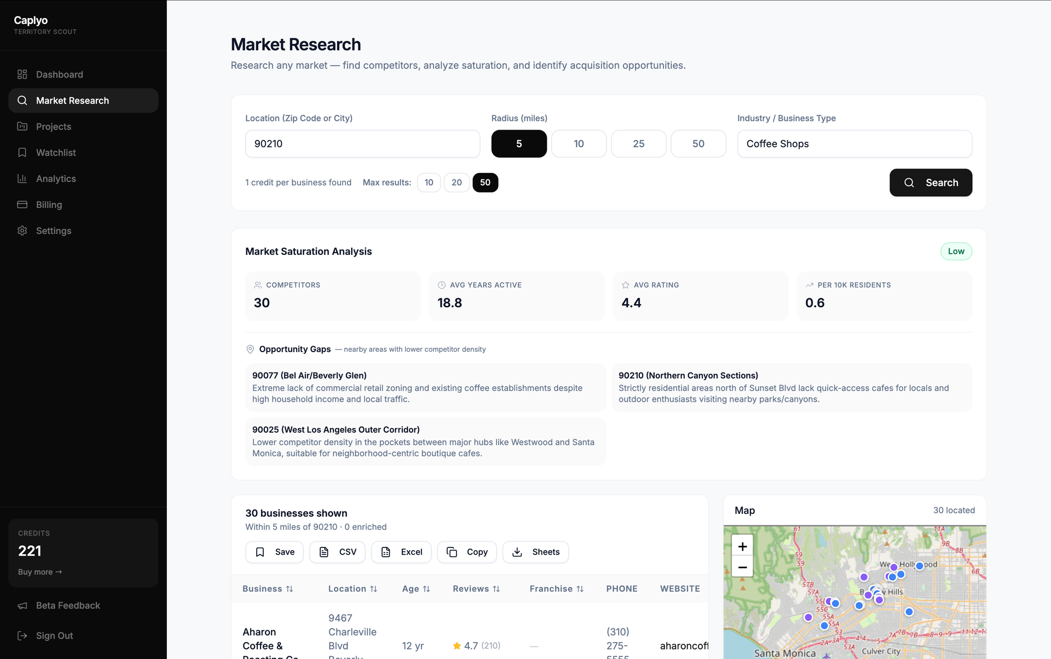Click the Caplyo logo text
This screenshot has width=1051, height=659.
pos(31,20)
